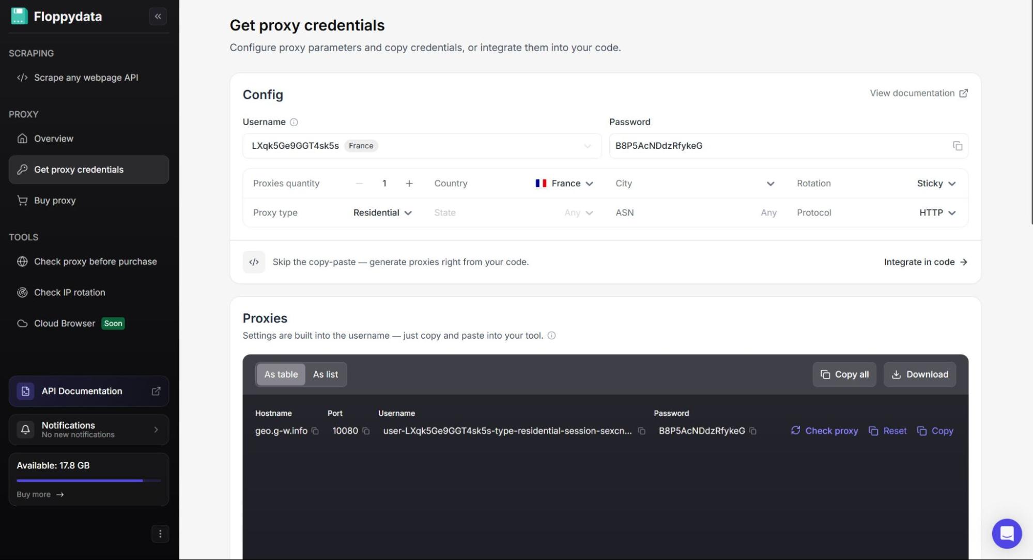Open the Rotation dropdown set to Sticky
The width and height of the screenshot is (1033, 560).
point(936,184)
